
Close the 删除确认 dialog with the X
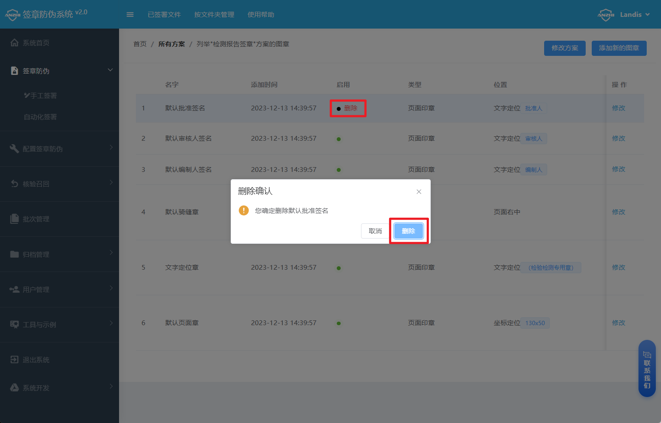[x=419, y=191]
